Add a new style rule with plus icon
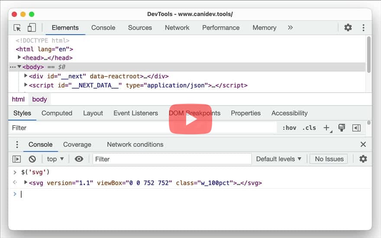The image size is (381, 238). click(x=327, y=128)
